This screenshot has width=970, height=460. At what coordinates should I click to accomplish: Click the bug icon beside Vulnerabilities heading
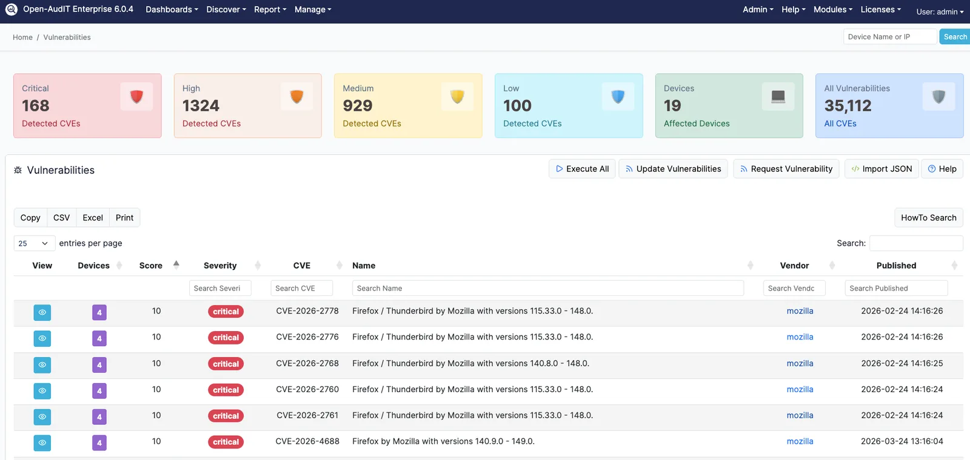coord(18,170)
